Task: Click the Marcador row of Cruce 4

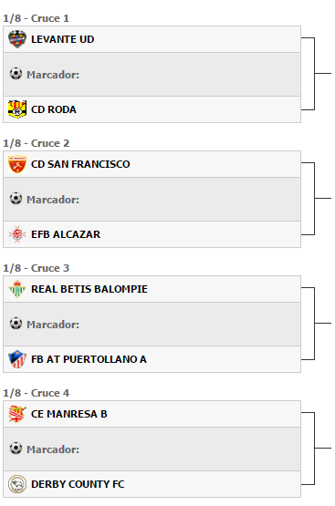Action: 152,449
